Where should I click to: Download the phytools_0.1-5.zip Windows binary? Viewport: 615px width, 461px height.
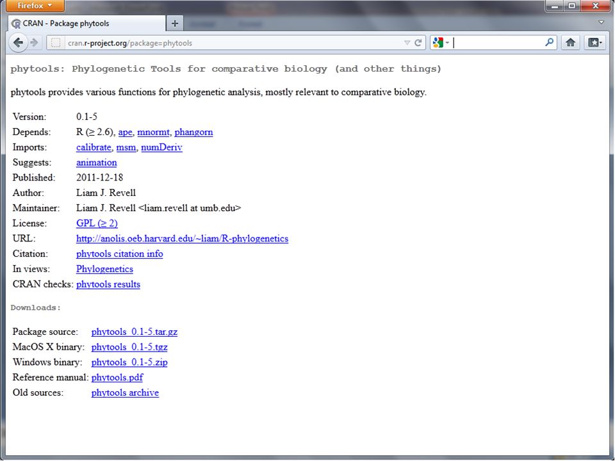click(129, 362)
